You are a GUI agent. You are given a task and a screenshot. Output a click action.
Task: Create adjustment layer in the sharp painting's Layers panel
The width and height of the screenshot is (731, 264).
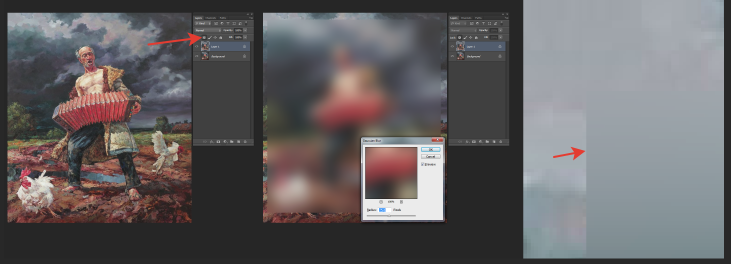(225, 141)
